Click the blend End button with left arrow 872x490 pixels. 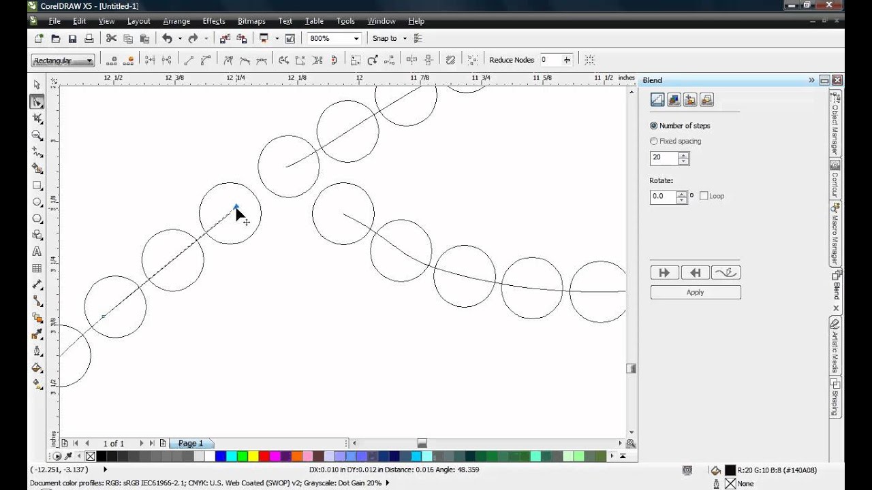tap(695, 273)
